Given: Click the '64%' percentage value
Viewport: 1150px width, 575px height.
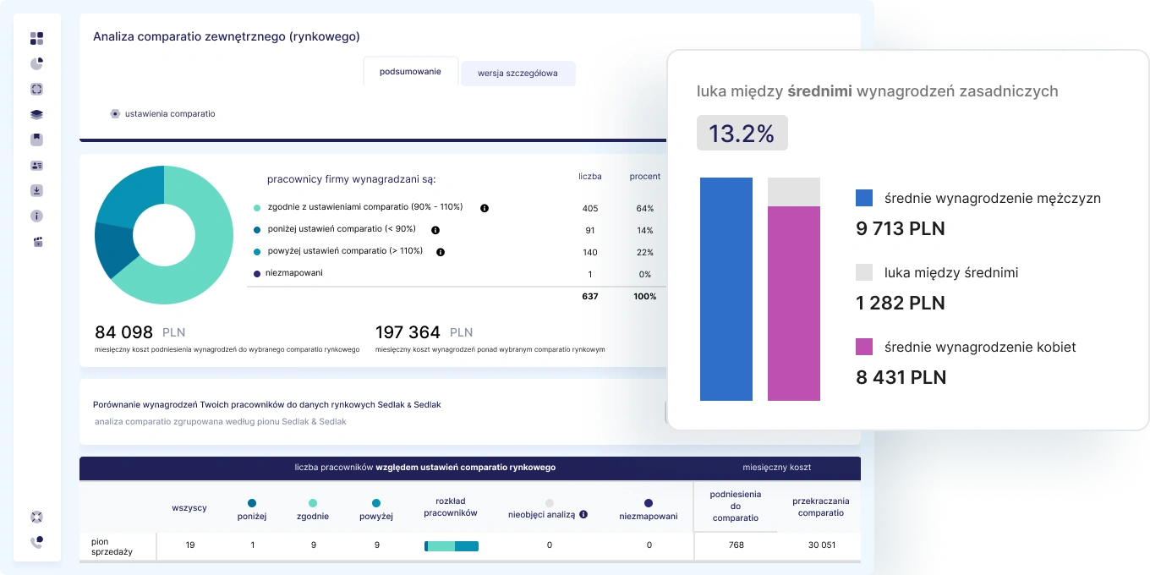Looking at the screenshot, I should pos(645,208).
